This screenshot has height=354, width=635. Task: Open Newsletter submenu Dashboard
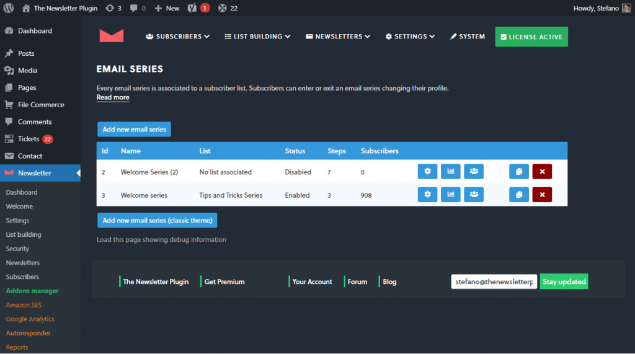click(x=22, y=192)
